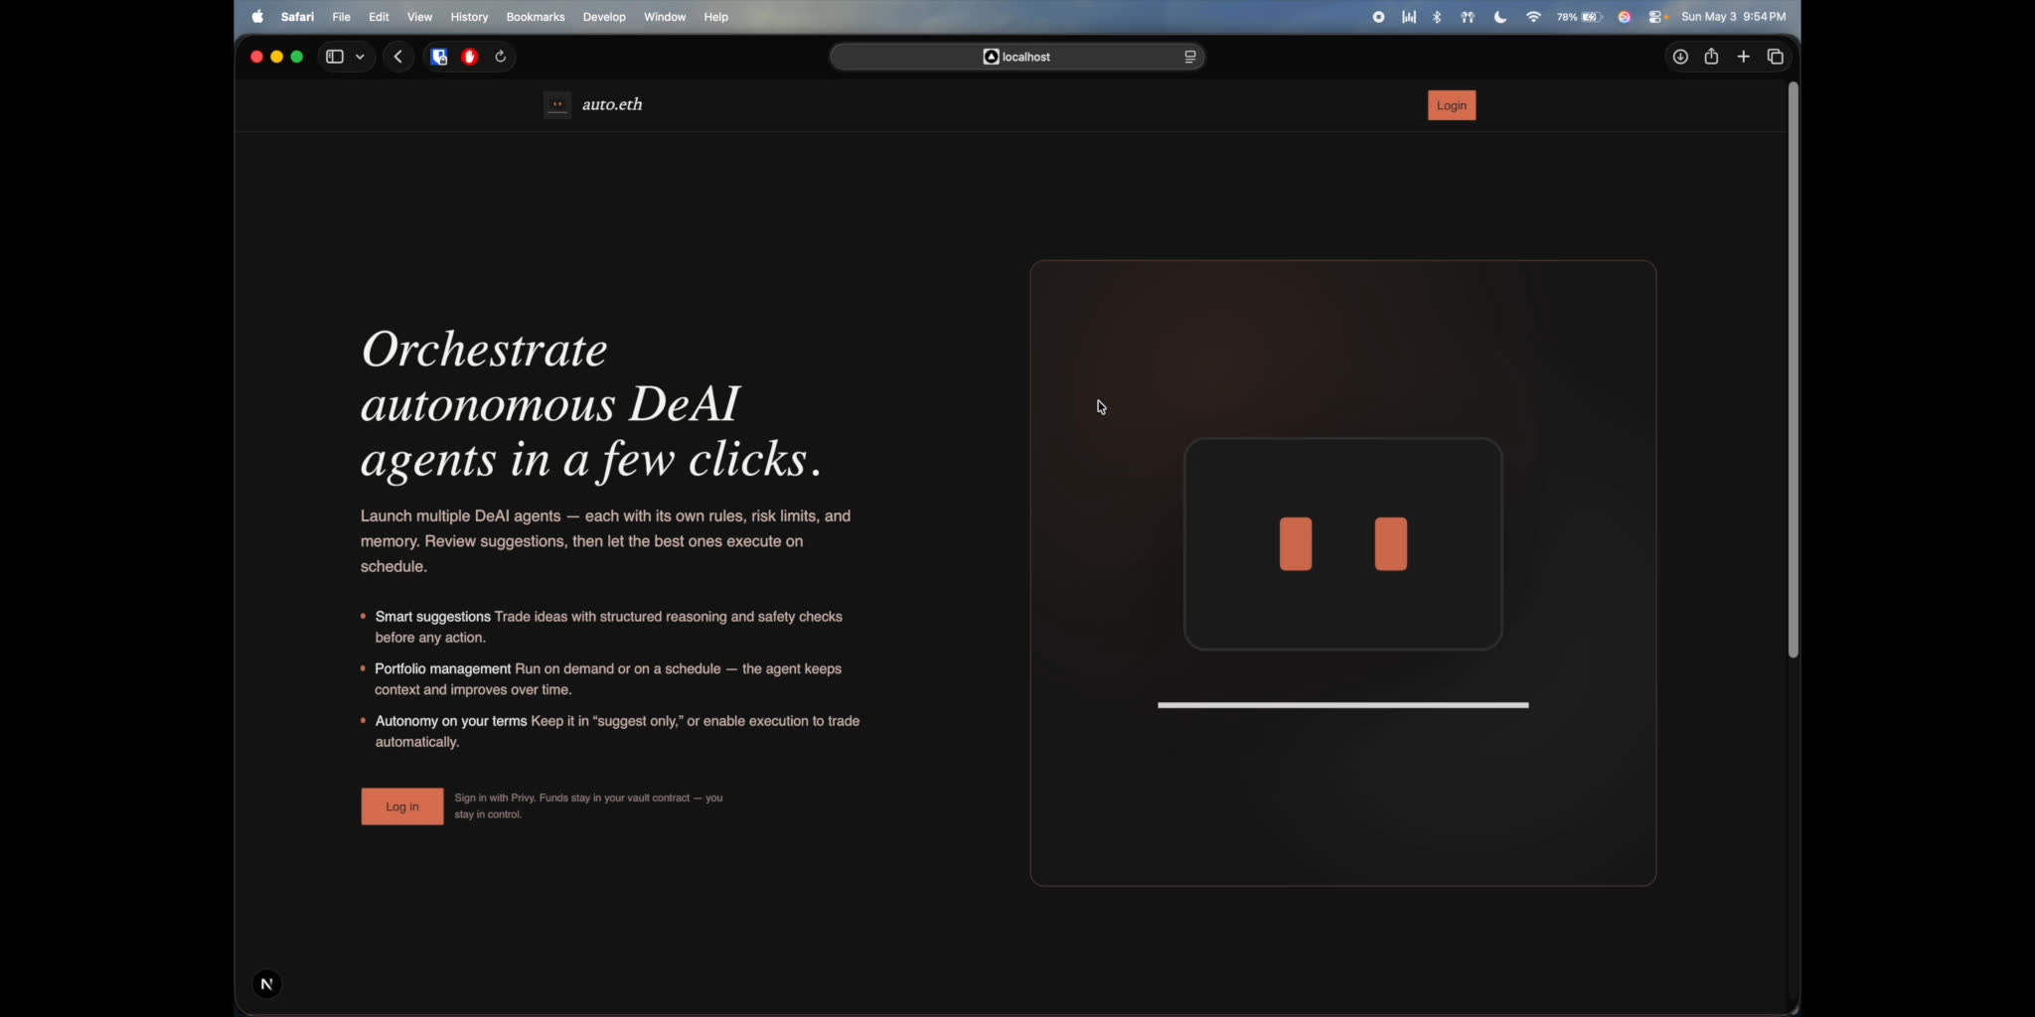This screenshot has width=2035, height=1017.
Task: Open the Develop menu
Action: tap(604, 17)
